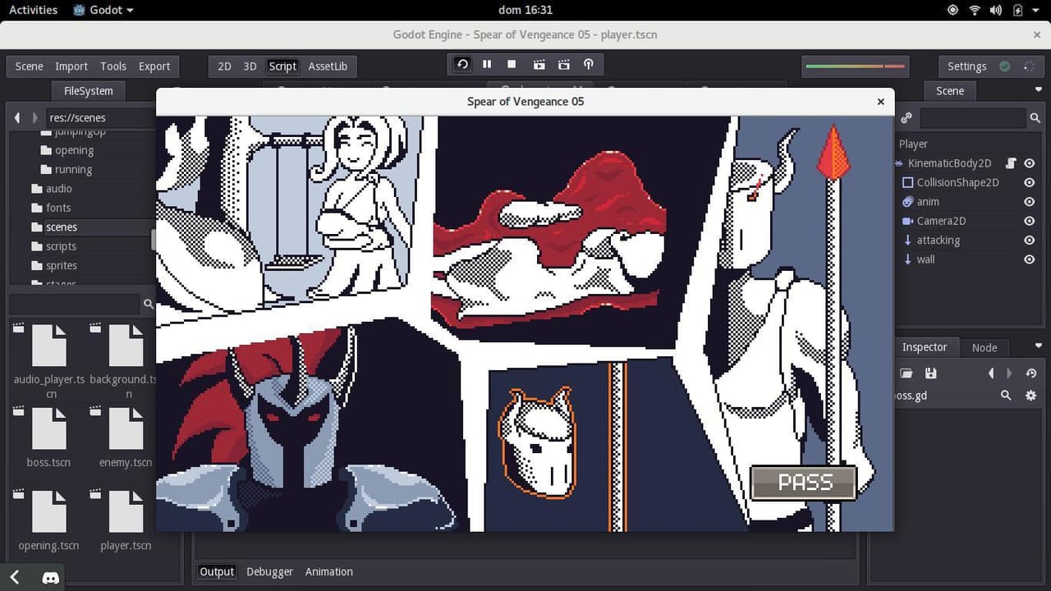
Task: Stop the running project
Action: (x=512, y=64)
